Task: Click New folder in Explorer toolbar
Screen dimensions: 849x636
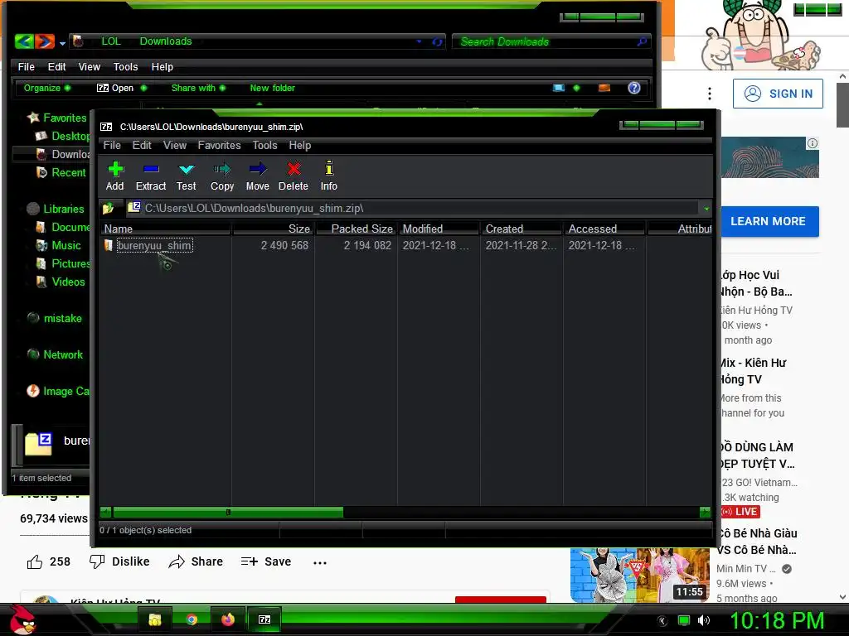Action: [x=272, y=88]
